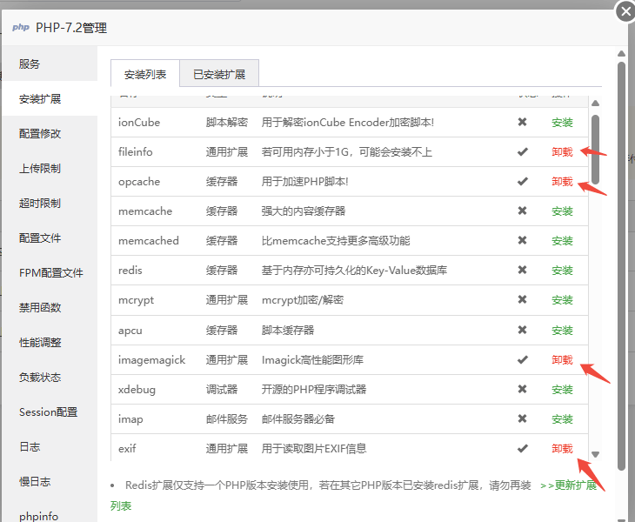Install the ionCube extension

pyautogui.click(x=562, y=123)
